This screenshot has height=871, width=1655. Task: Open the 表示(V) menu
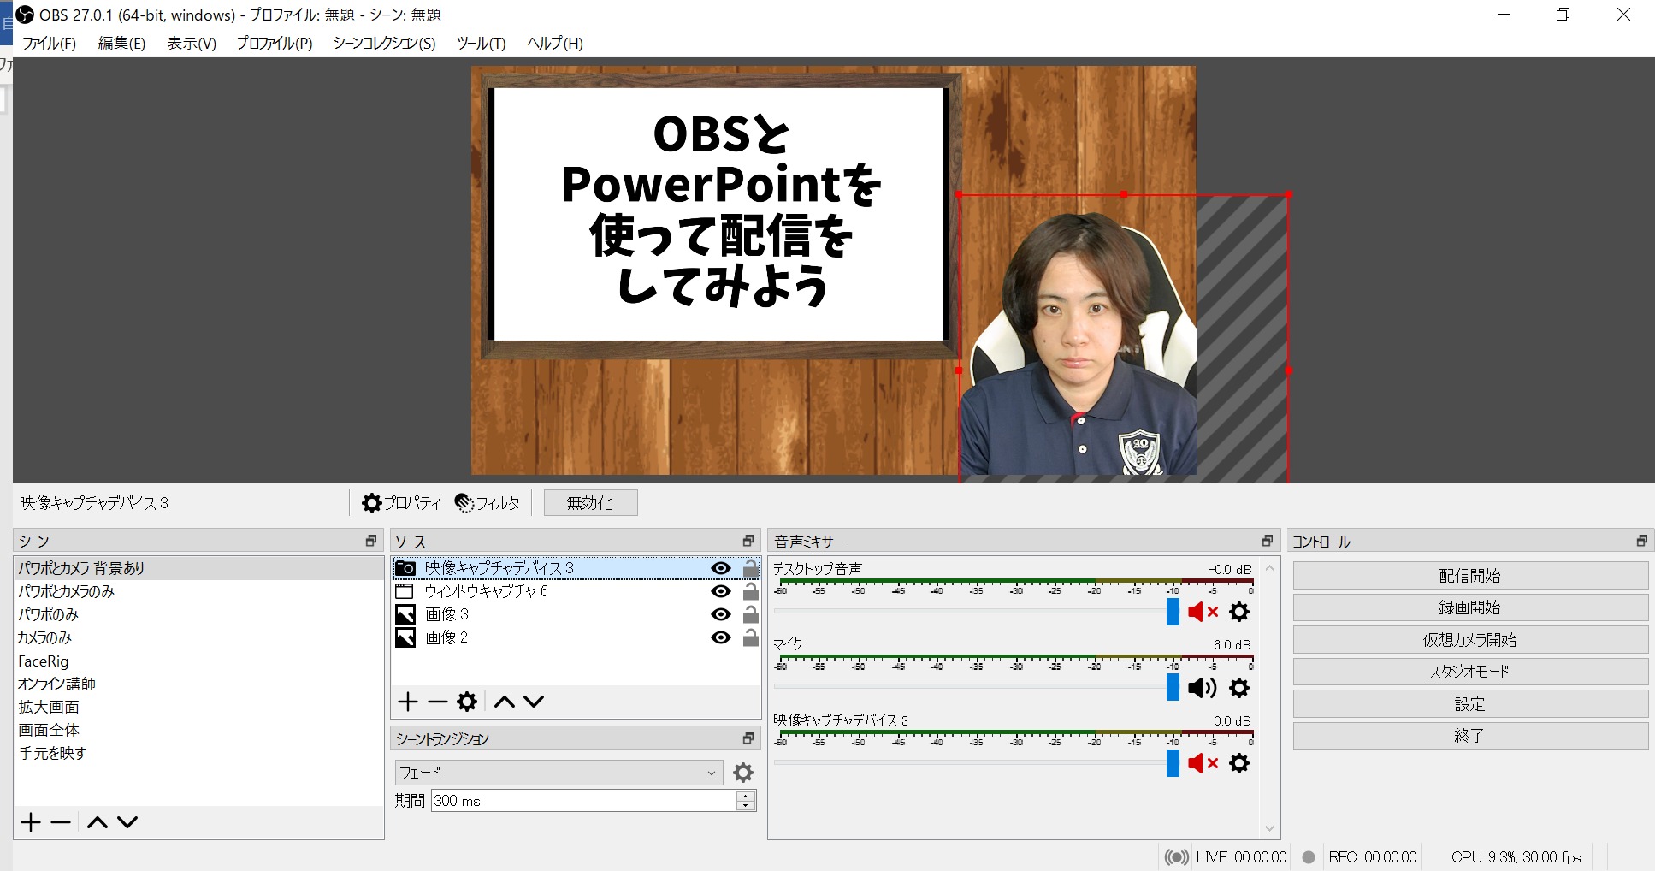tap(192, 43)
